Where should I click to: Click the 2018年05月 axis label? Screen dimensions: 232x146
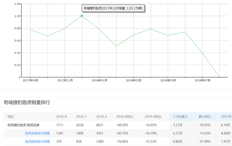(x=168, y=80)
